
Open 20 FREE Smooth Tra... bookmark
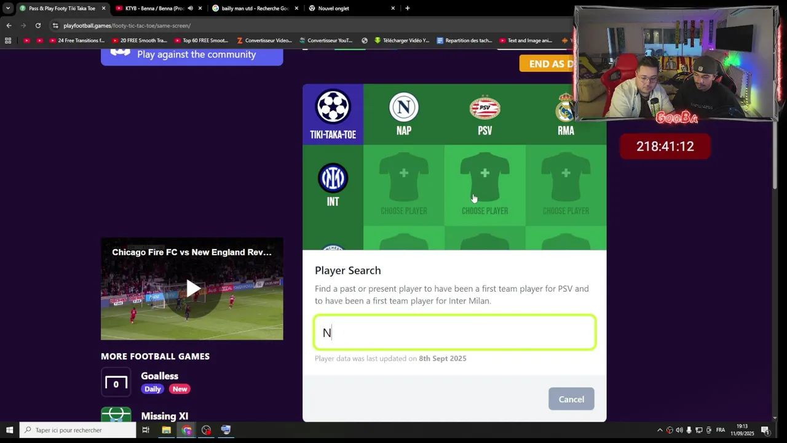140,41
